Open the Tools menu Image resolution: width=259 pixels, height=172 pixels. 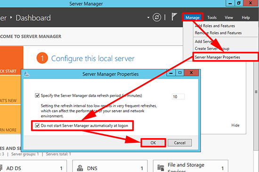[212, 17]
